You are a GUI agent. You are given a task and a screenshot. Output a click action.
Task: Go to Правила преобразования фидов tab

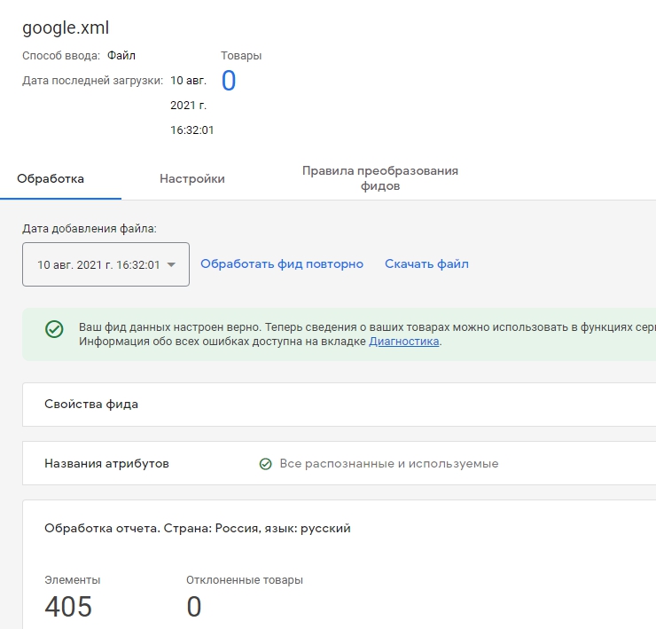(x=379, y=178)
